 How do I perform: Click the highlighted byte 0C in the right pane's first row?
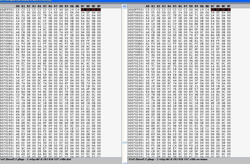[229, 10]
